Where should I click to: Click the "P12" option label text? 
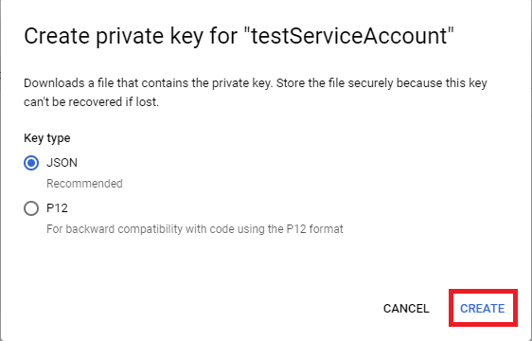[57, 207]
